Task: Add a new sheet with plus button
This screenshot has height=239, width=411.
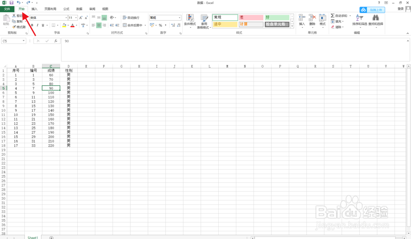Action: 51,238
